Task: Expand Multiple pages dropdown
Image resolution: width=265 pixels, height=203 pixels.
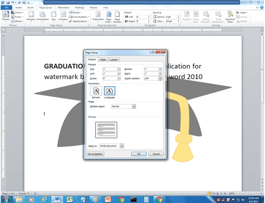Action: coord(134,107)
